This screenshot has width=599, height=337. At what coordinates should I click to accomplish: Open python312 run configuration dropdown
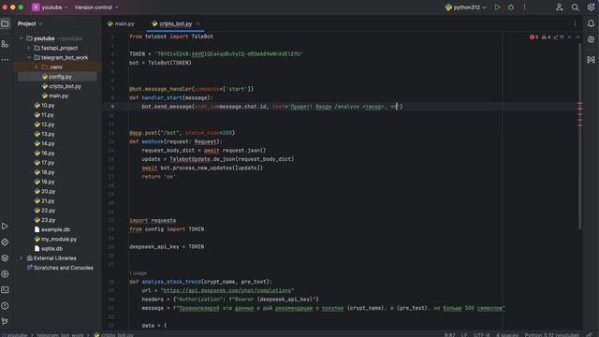tap(466, 7)
